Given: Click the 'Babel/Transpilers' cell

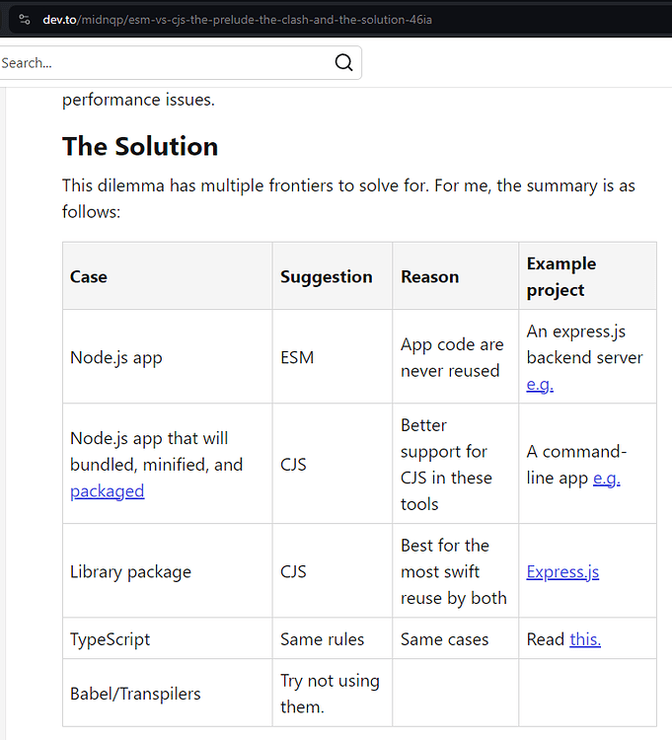Looking at the screenshot, I should [168, 694].
